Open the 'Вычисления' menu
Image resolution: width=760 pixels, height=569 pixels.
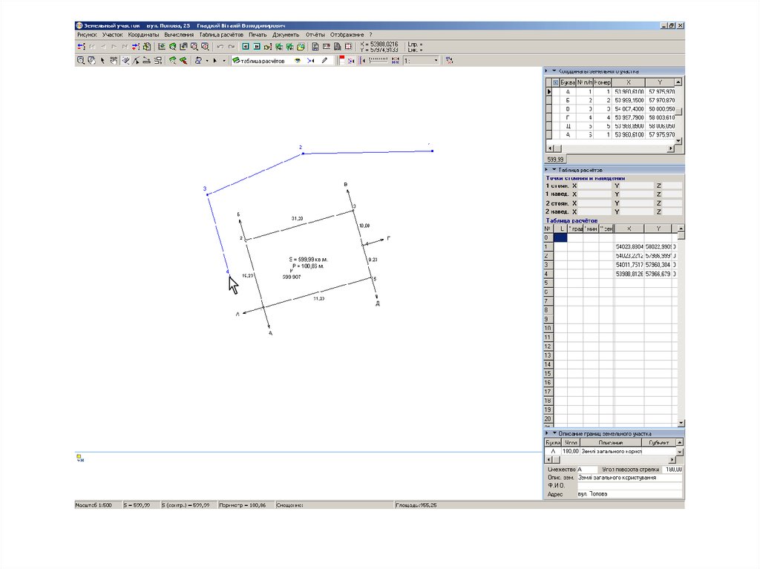[x=179, y=35]
